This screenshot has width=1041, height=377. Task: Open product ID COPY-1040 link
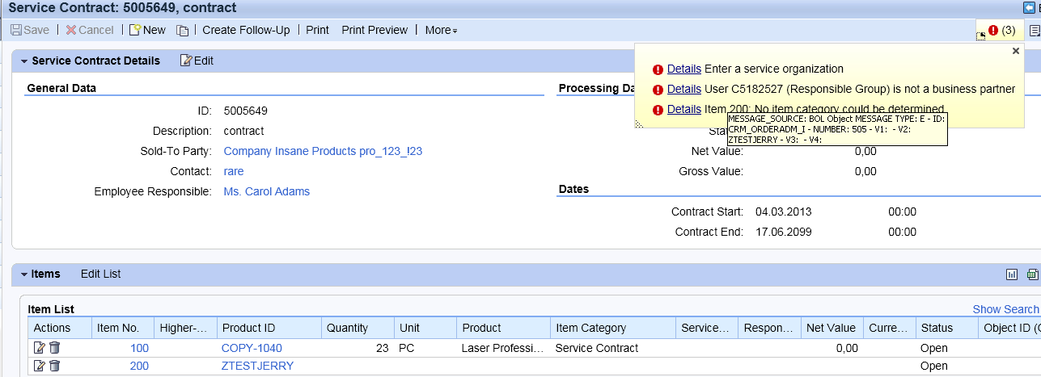[x=252, y=348]
